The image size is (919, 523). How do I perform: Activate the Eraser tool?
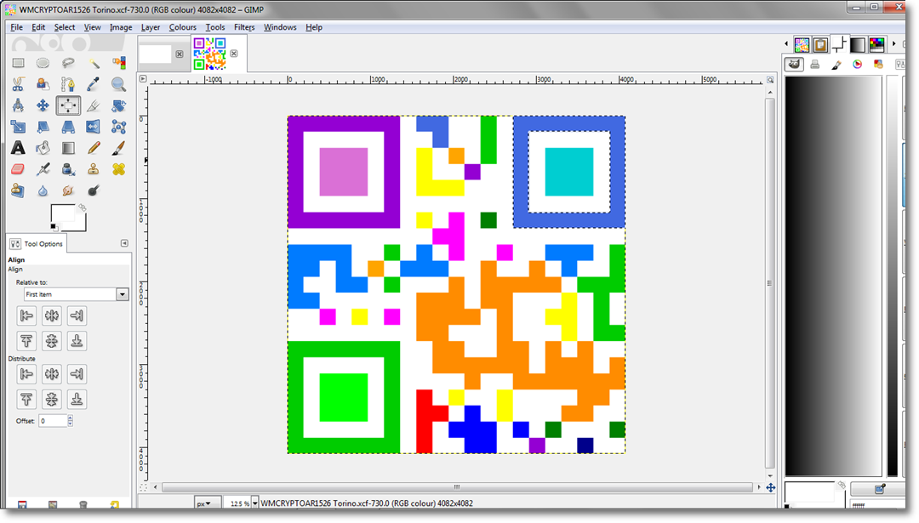18,169
